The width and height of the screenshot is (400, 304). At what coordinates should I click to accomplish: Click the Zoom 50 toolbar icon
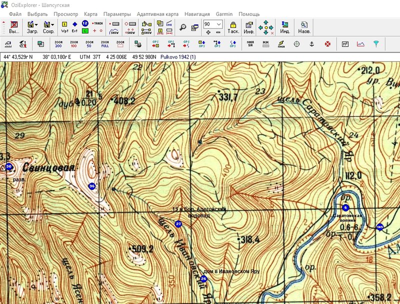89,44
